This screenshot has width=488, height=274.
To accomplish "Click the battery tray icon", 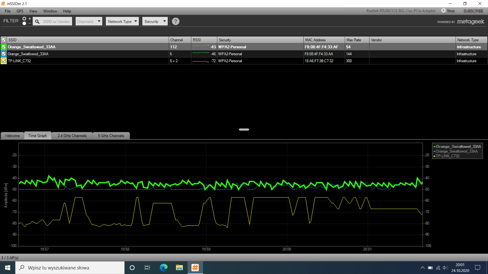I will 430,268.
